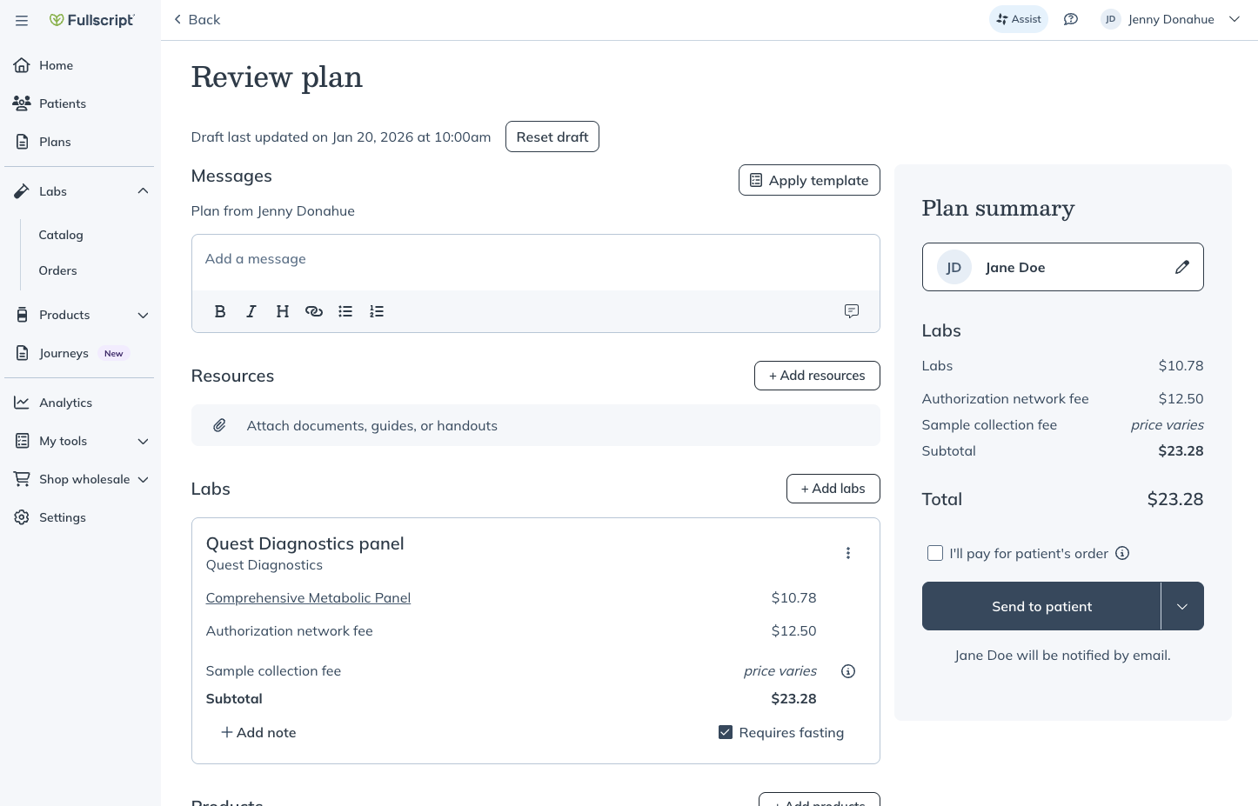Viewport: 1258px width, 806px height.
Task: Click pencil icon to edit Jane Doe
Action: point(1181,267)
